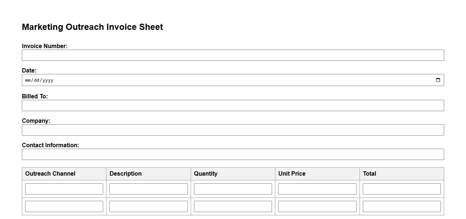Select the Billed To text box

pos(233,106)
